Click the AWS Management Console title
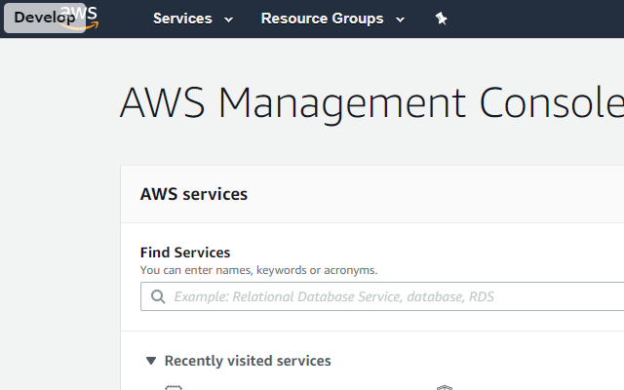624x390 pixels. click(x=371, y=103)
